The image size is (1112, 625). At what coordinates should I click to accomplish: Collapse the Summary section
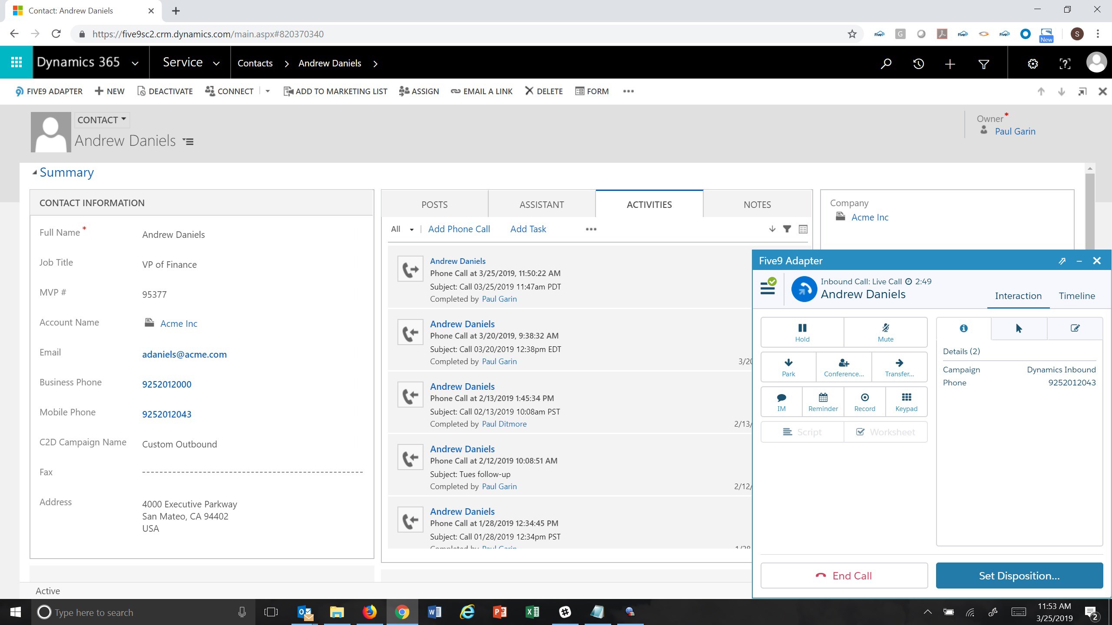click(35, 173)
